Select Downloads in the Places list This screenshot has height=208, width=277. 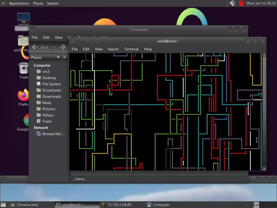coord(52,96)
